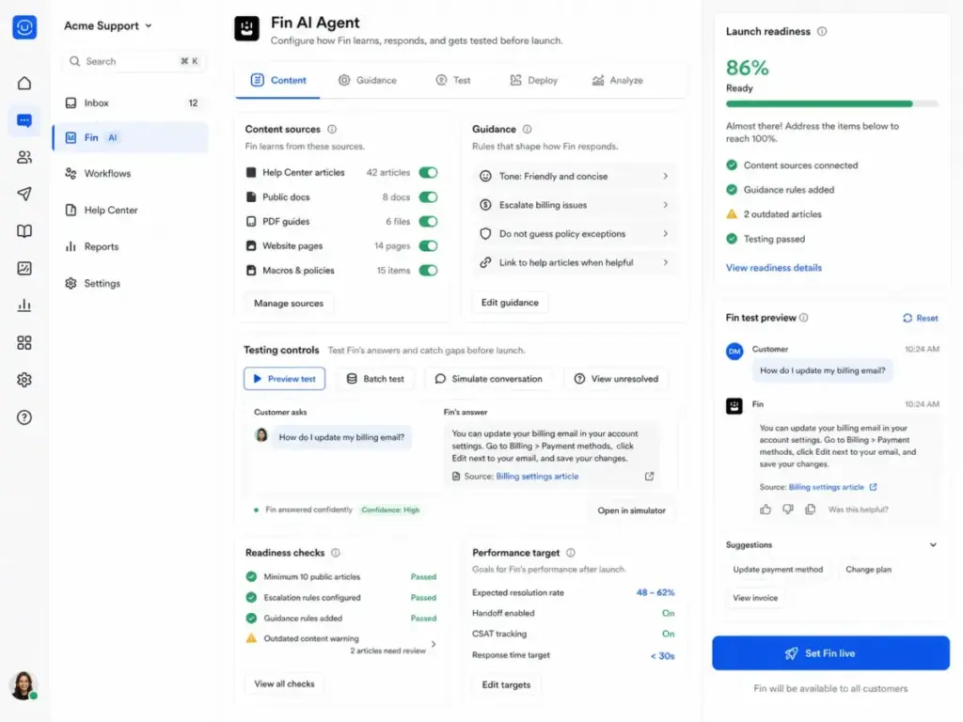Click the launch readiness progress bar

(832, 103)
